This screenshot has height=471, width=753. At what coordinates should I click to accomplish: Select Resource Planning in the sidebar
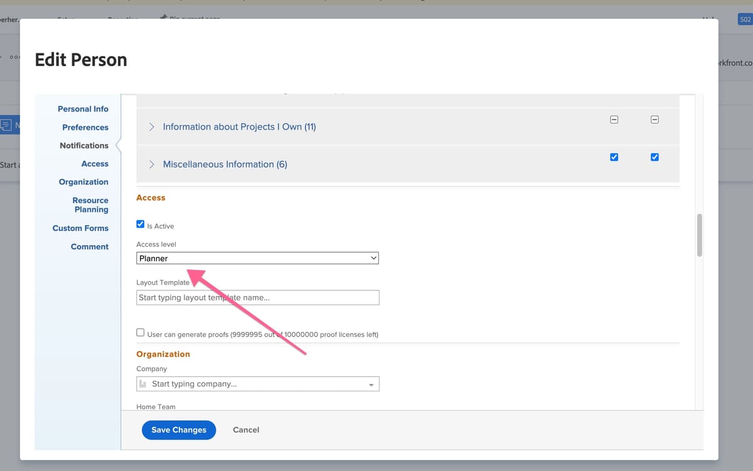[x=90, y=204]
